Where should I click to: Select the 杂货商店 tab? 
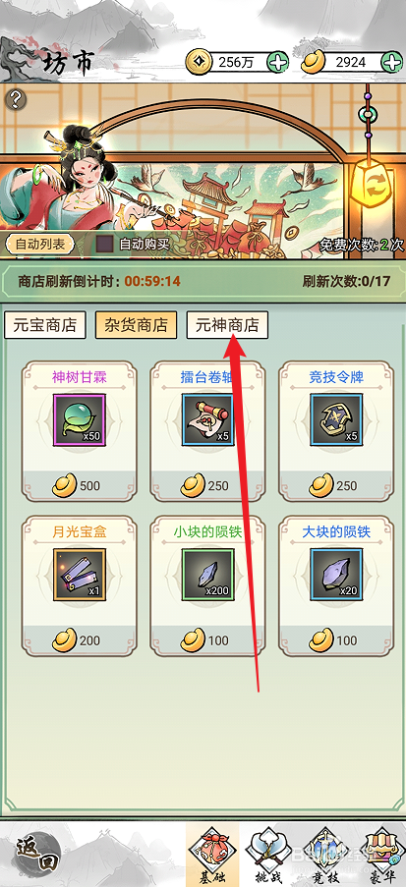[136, 325]
